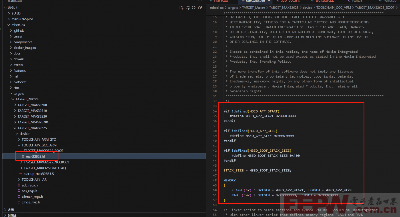This screenshot has width=400, height=217.
Task: Expand the cmsis folder
Action: tap(11, 36)
